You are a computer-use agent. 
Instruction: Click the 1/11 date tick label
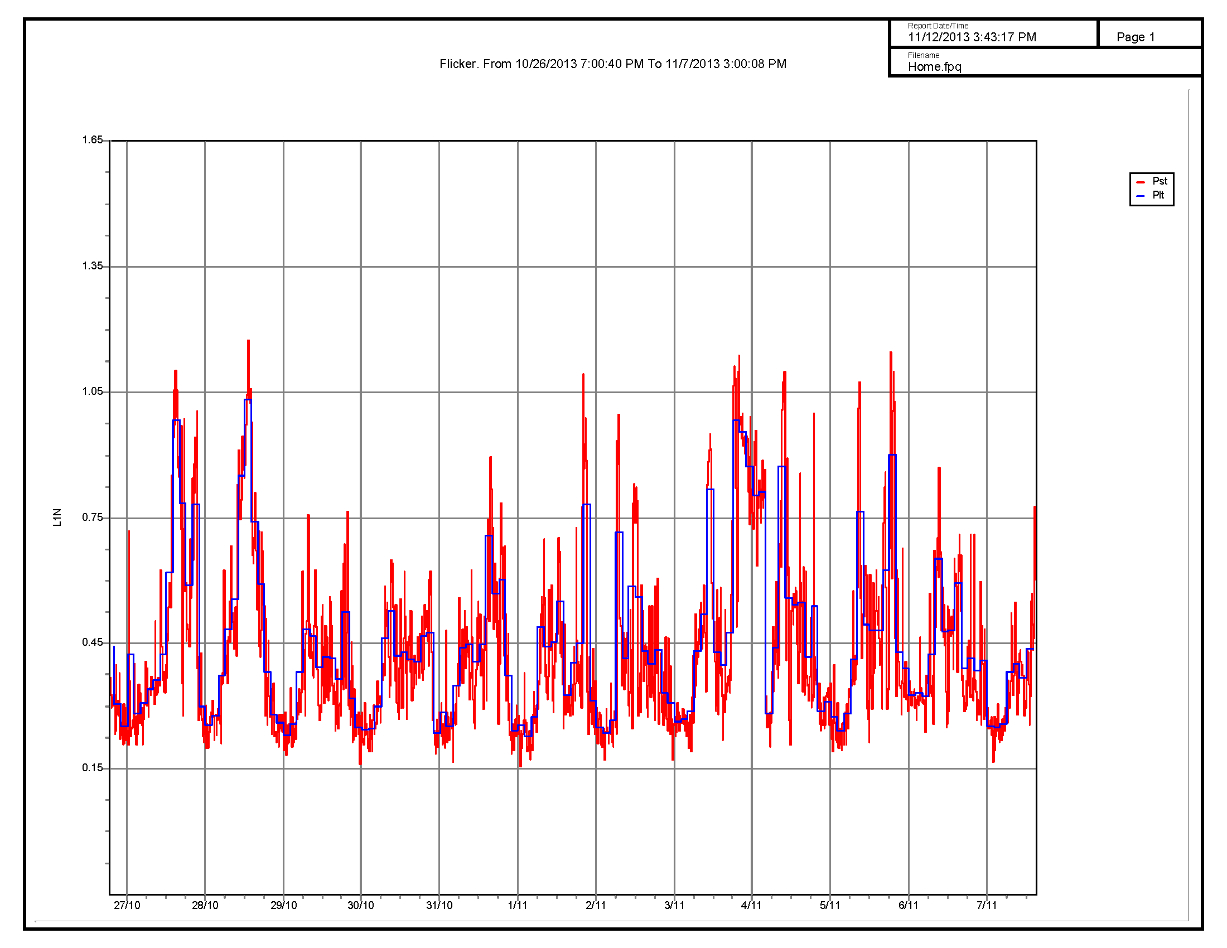coord(518,905)
